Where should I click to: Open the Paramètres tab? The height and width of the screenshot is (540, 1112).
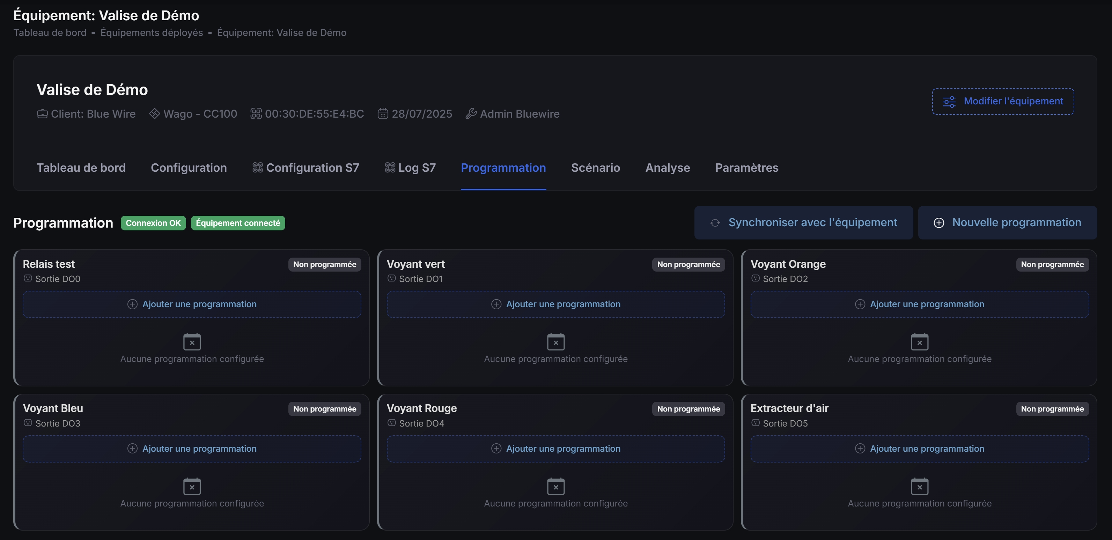tap(746, 168)
